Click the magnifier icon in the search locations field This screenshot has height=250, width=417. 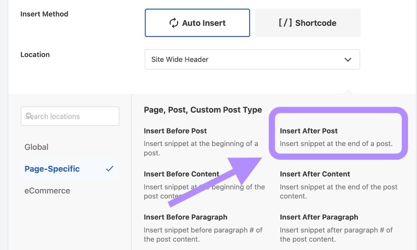[x=28, y=116]
